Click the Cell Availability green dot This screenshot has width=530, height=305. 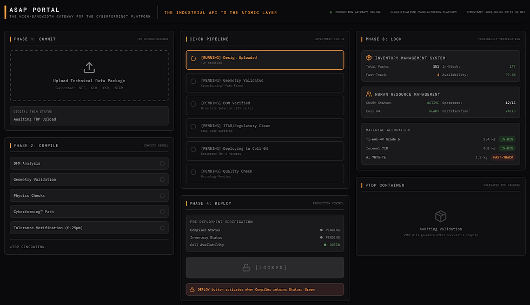(325, 245)
